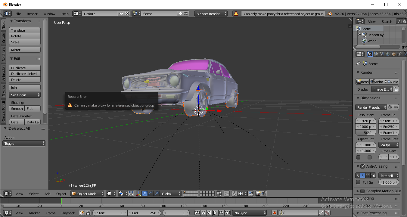Click the Smooth shading button
Viewport: 407px width, 217px height.
(x=17, y=109)
